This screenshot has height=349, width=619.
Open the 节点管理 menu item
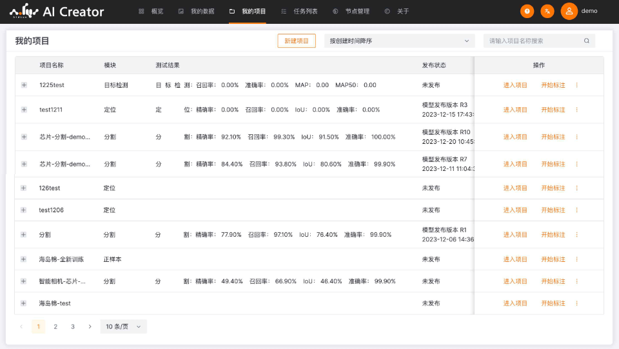[x=351, y=12]
